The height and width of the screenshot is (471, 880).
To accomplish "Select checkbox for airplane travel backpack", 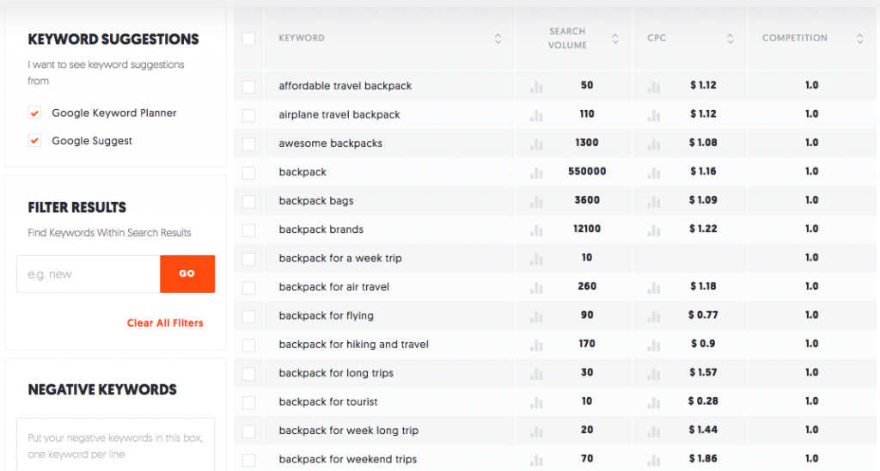I will point(248,115).
